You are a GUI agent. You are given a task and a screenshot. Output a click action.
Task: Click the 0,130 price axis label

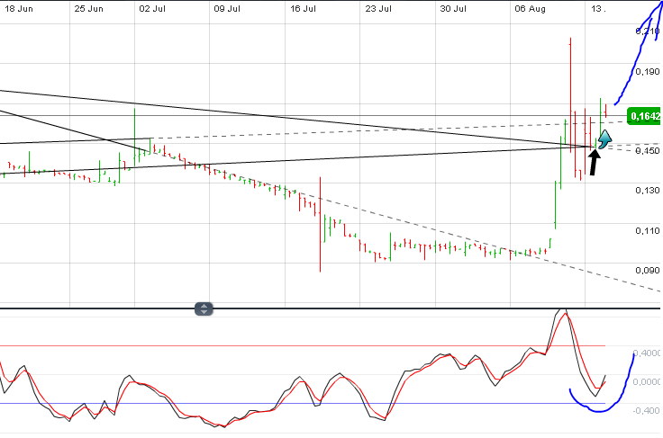coord(648,191)
